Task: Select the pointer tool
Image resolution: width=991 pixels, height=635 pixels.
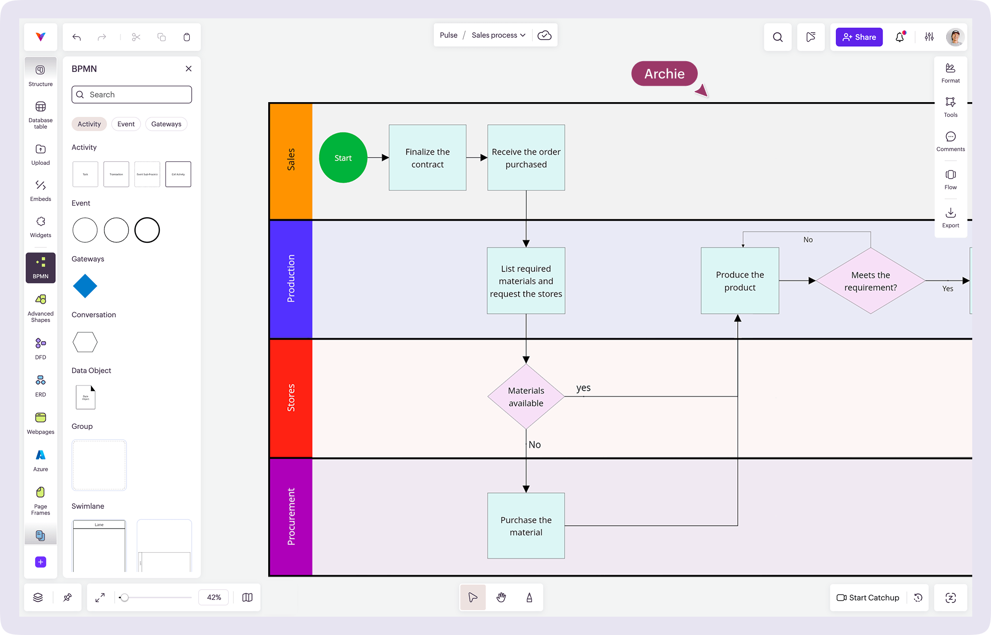Action: 473,597
